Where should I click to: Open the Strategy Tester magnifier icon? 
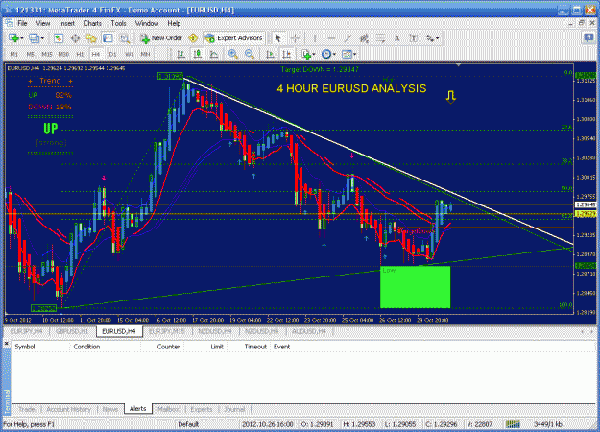(x=125, y=37)
